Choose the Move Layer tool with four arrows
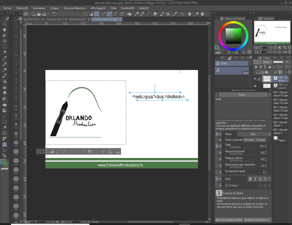This screenshot has width=292, height=225. 5,41
